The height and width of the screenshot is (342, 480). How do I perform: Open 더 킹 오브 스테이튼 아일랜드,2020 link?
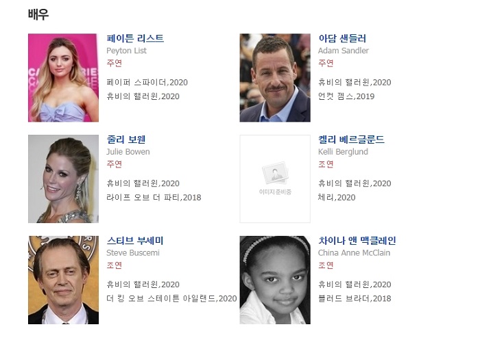(x=171, y=299)
